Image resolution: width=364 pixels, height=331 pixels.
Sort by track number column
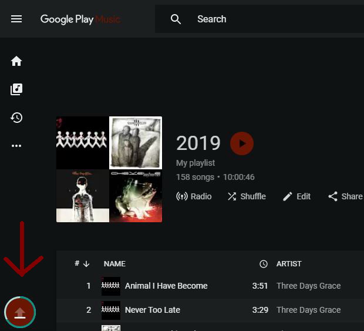(82, 263)
